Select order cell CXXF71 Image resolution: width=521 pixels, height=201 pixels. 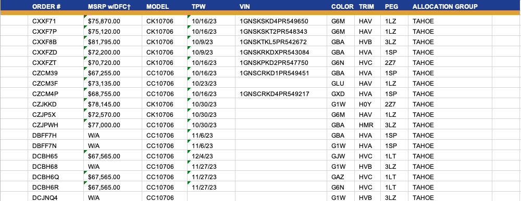(56, 21)
